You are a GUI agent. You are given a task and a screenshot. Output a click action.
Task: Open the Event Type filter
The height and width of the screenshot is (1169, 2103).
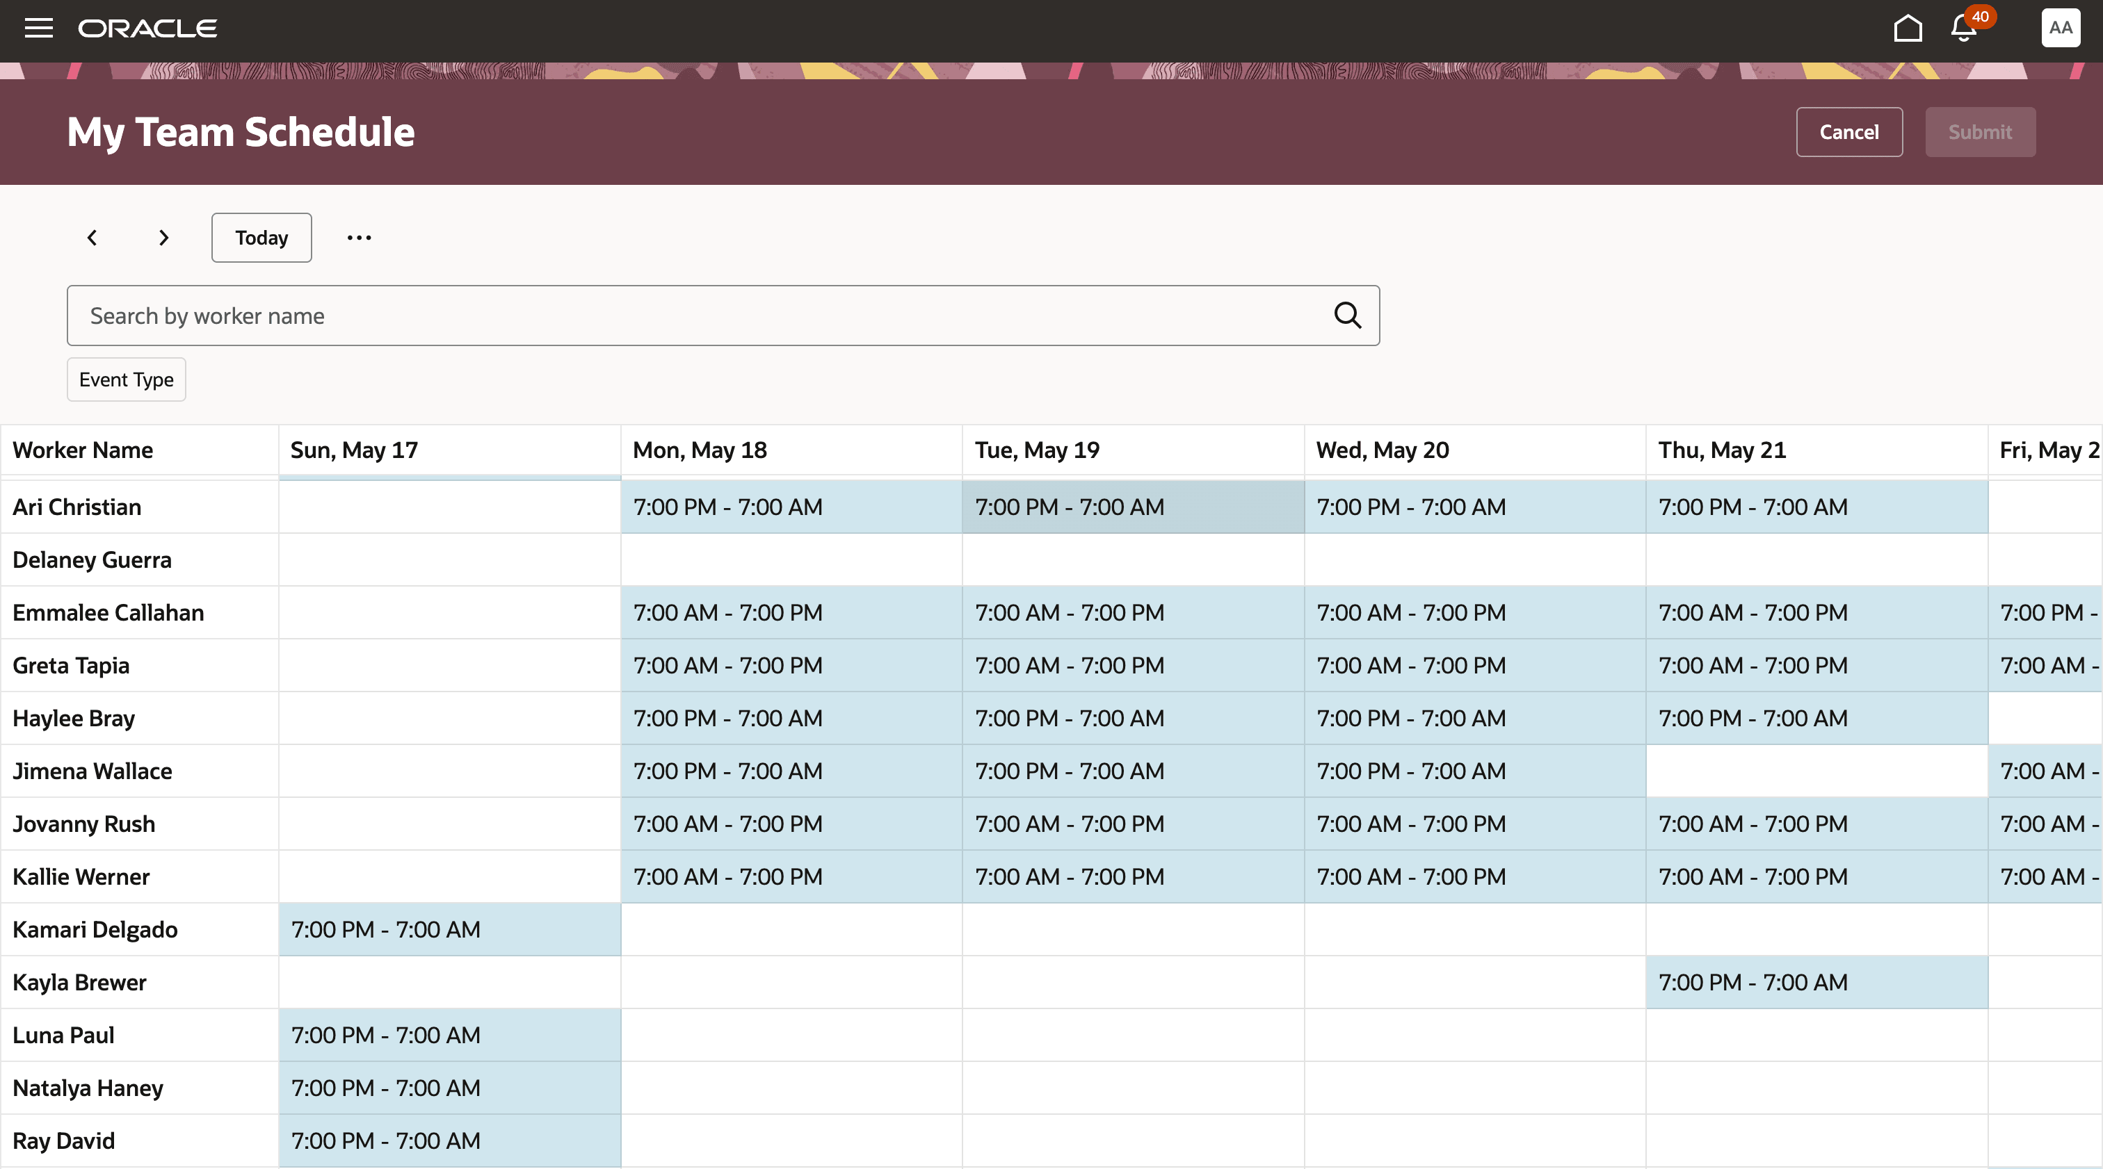pyautogui.click(x=127, y=379)
